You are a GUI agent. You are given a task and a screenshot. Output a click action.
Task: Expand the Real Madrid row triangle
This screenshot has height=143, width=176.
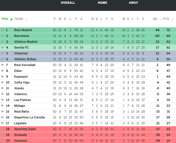[3, 30]
